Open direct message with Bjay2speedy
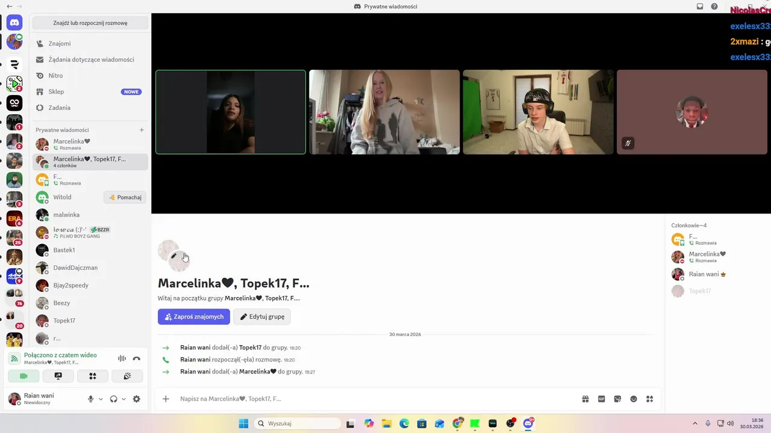 (x=90, y=285)
